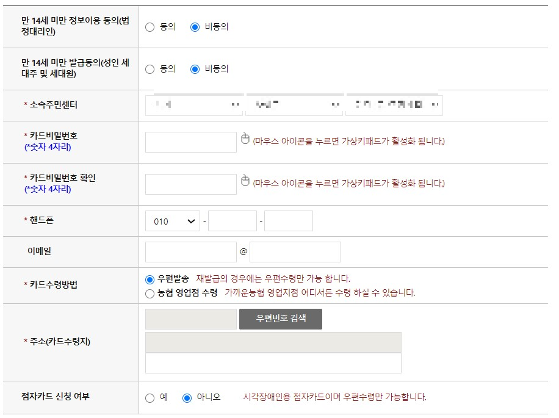Select 예 for 점자카드 신청 여부
Image resolution: width=559 pixels, height=418 pixels.
148,398
